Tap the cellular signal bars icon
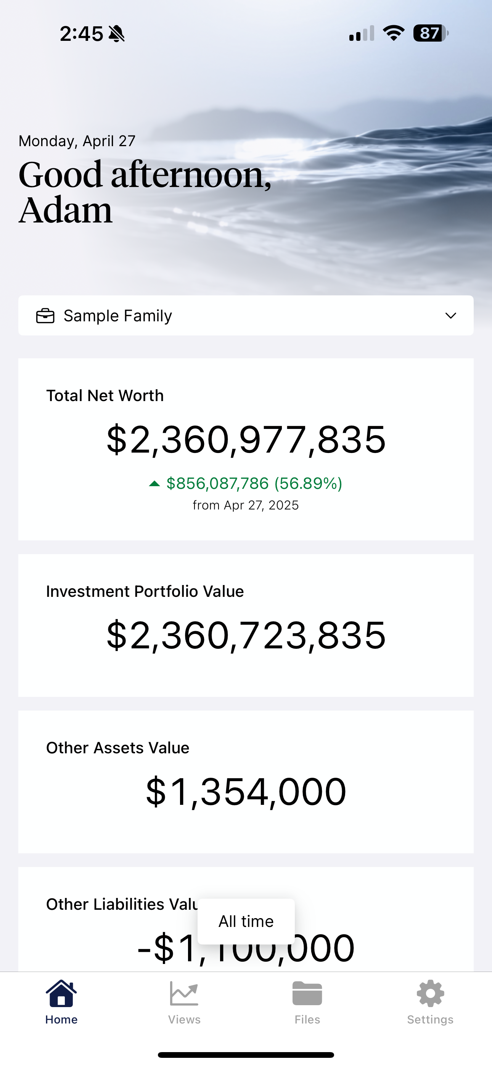 point(362,34)
